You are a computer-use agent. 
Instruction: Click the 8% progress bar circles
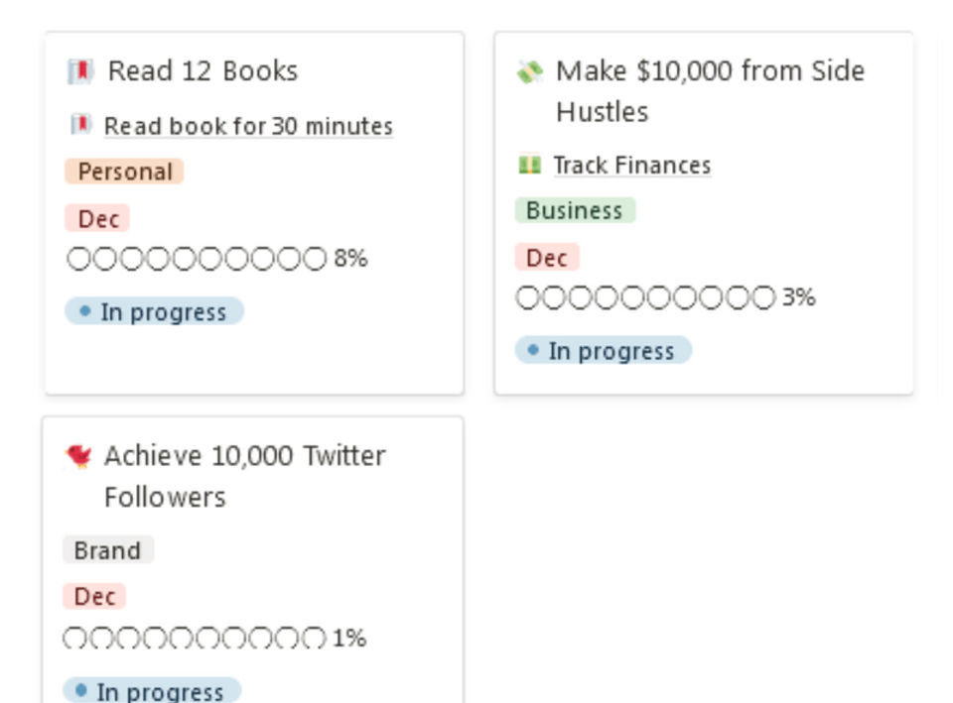coord(197,259)
